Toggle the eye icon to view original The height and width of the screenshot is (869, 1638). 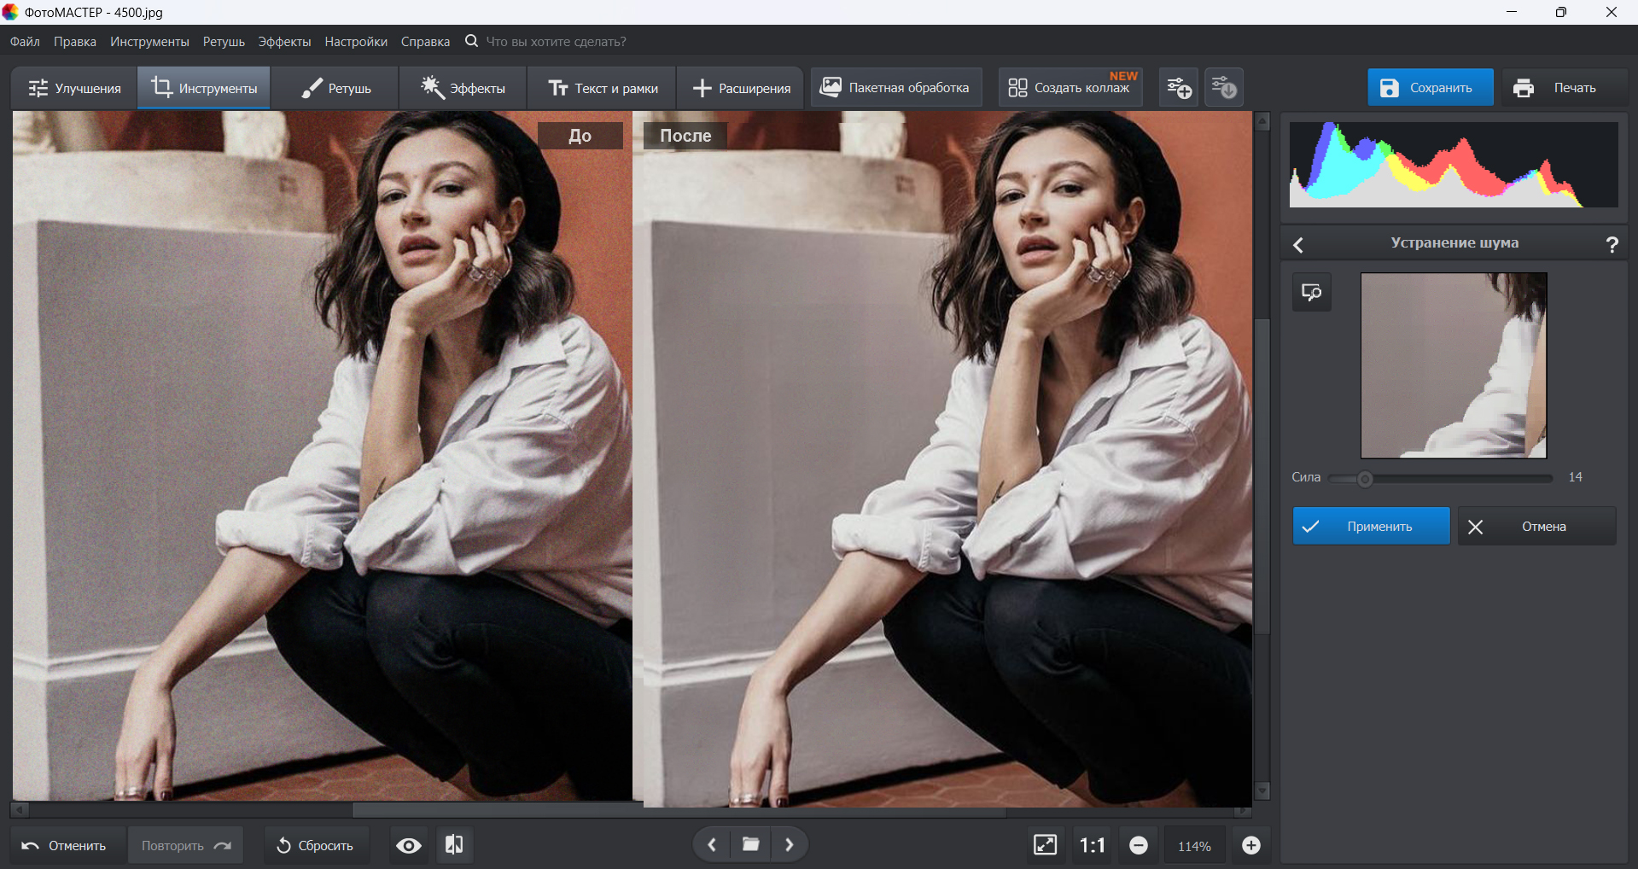[409, 845]
